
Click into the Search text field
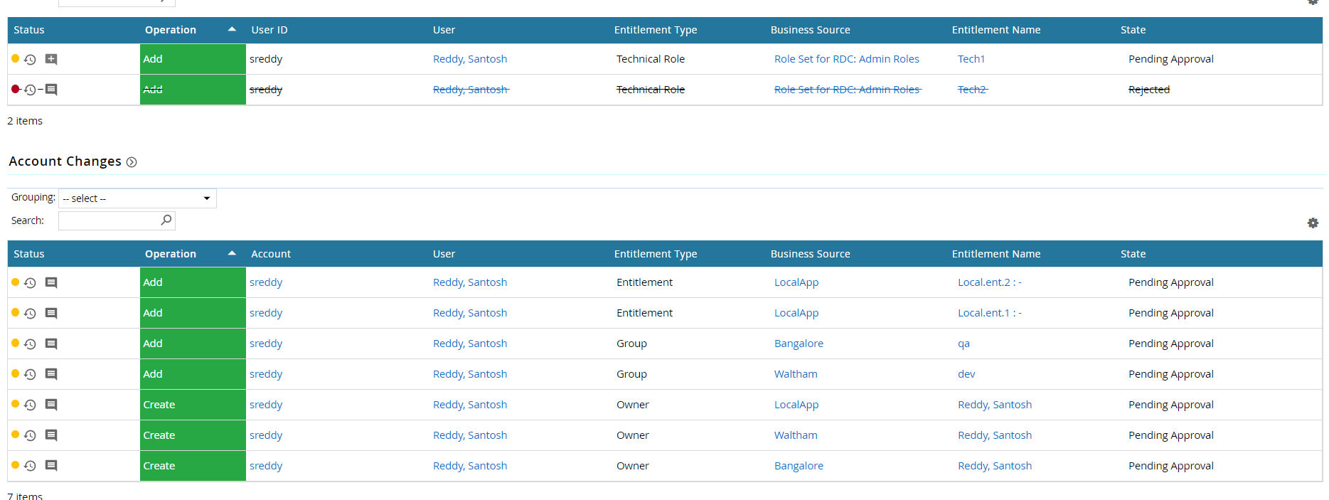click(109, 221)
